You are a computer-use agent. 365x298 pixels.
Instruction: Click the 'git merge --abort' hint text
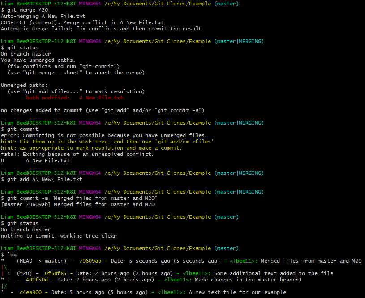(x=76, y=73)
